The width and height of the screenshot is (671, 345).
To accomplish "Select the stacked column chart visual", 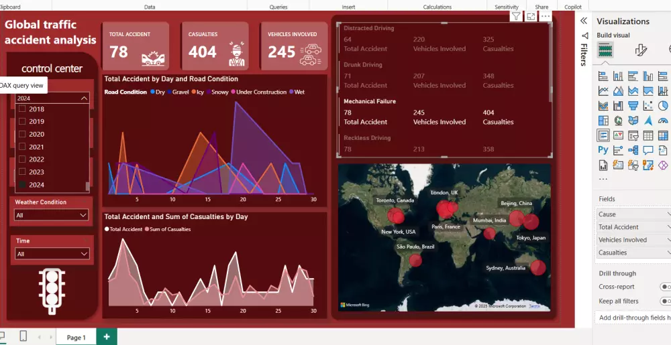I will [x=618, y=76].
